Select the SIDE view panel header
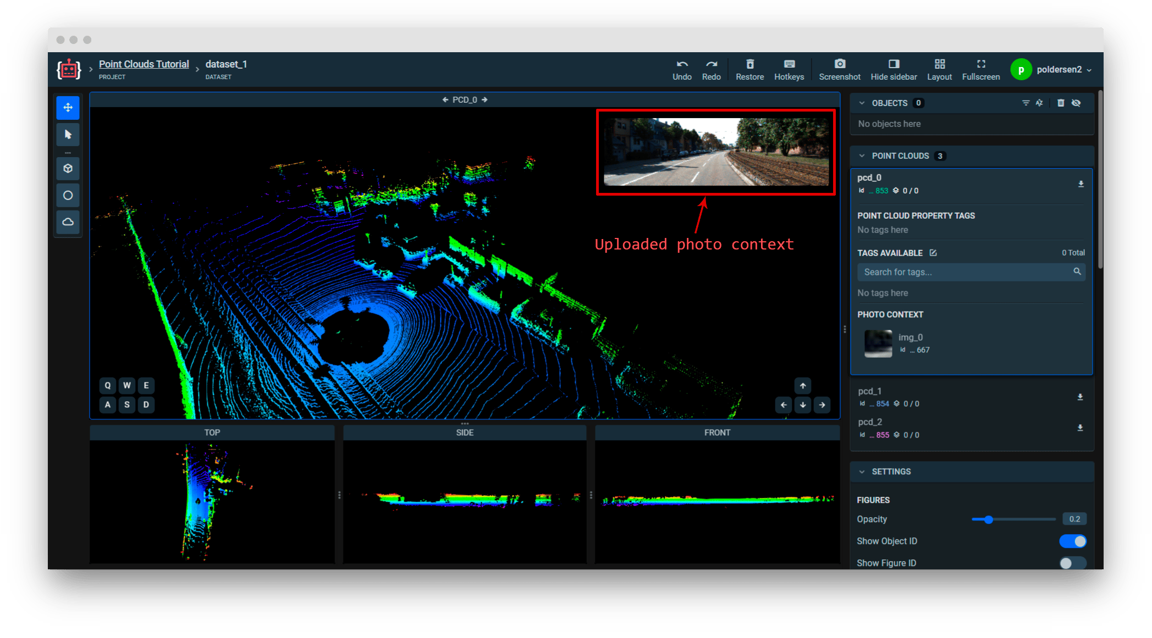 [465, 432]
